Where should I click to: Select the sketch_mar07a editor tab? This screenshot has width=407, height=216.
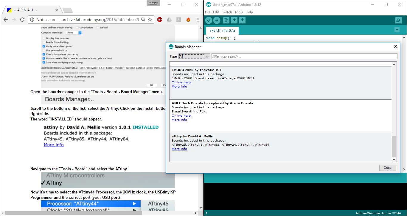tap(222, 30)
